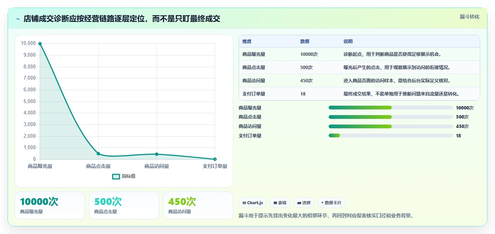Click the chart data point for 支付订单量
495x234 pixels.
coord(215,159)
